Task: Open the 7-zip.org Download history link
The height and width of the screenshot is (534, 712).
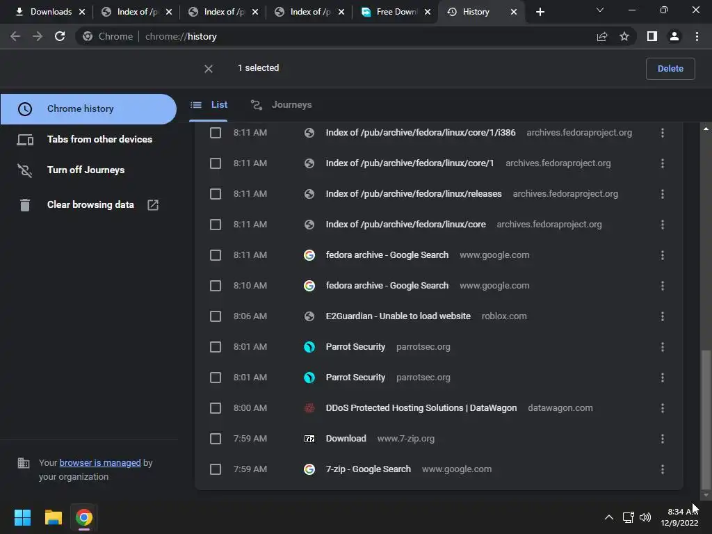Action: click(x=346, y=439)
